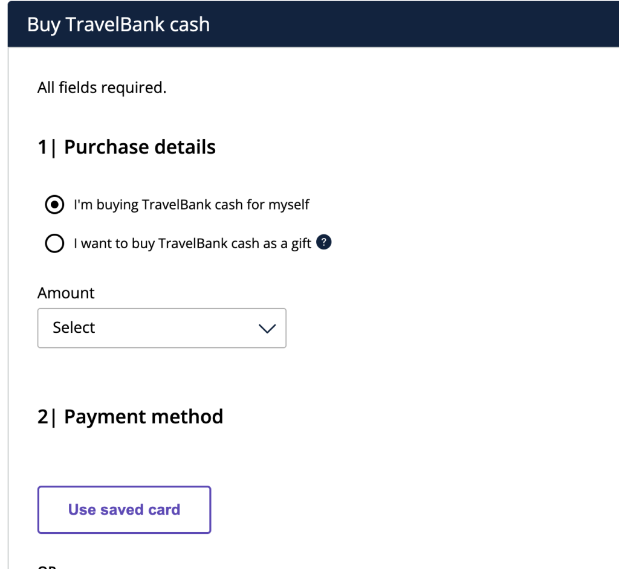
Task: Open the Amount dropdown box
Action: click(x=161, y=328)
